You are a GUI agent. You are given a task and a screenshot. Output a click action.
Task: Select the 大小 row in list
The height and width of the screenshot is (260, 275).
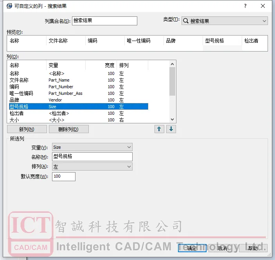click(x=79, y=120)
